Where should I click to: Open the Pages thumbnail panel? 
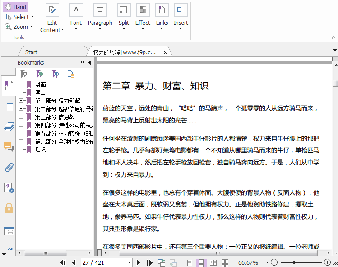[9, 107]
